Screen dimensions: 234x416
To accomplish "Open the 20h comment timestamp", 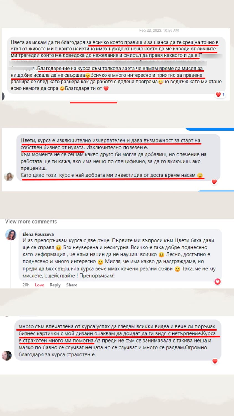I will pyautogui.click(x=26, y=285).
